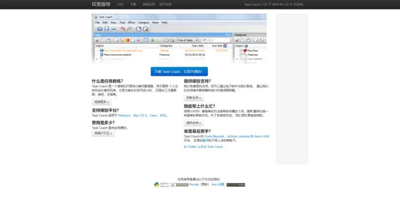Open the Frank Niessink author link
Image resolution: width=400 pixels, height=222 pixels.
(x=214, y=136)
